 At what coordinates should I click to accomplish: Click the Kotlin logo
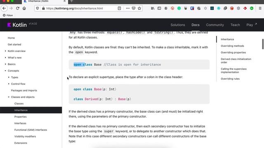17,25
